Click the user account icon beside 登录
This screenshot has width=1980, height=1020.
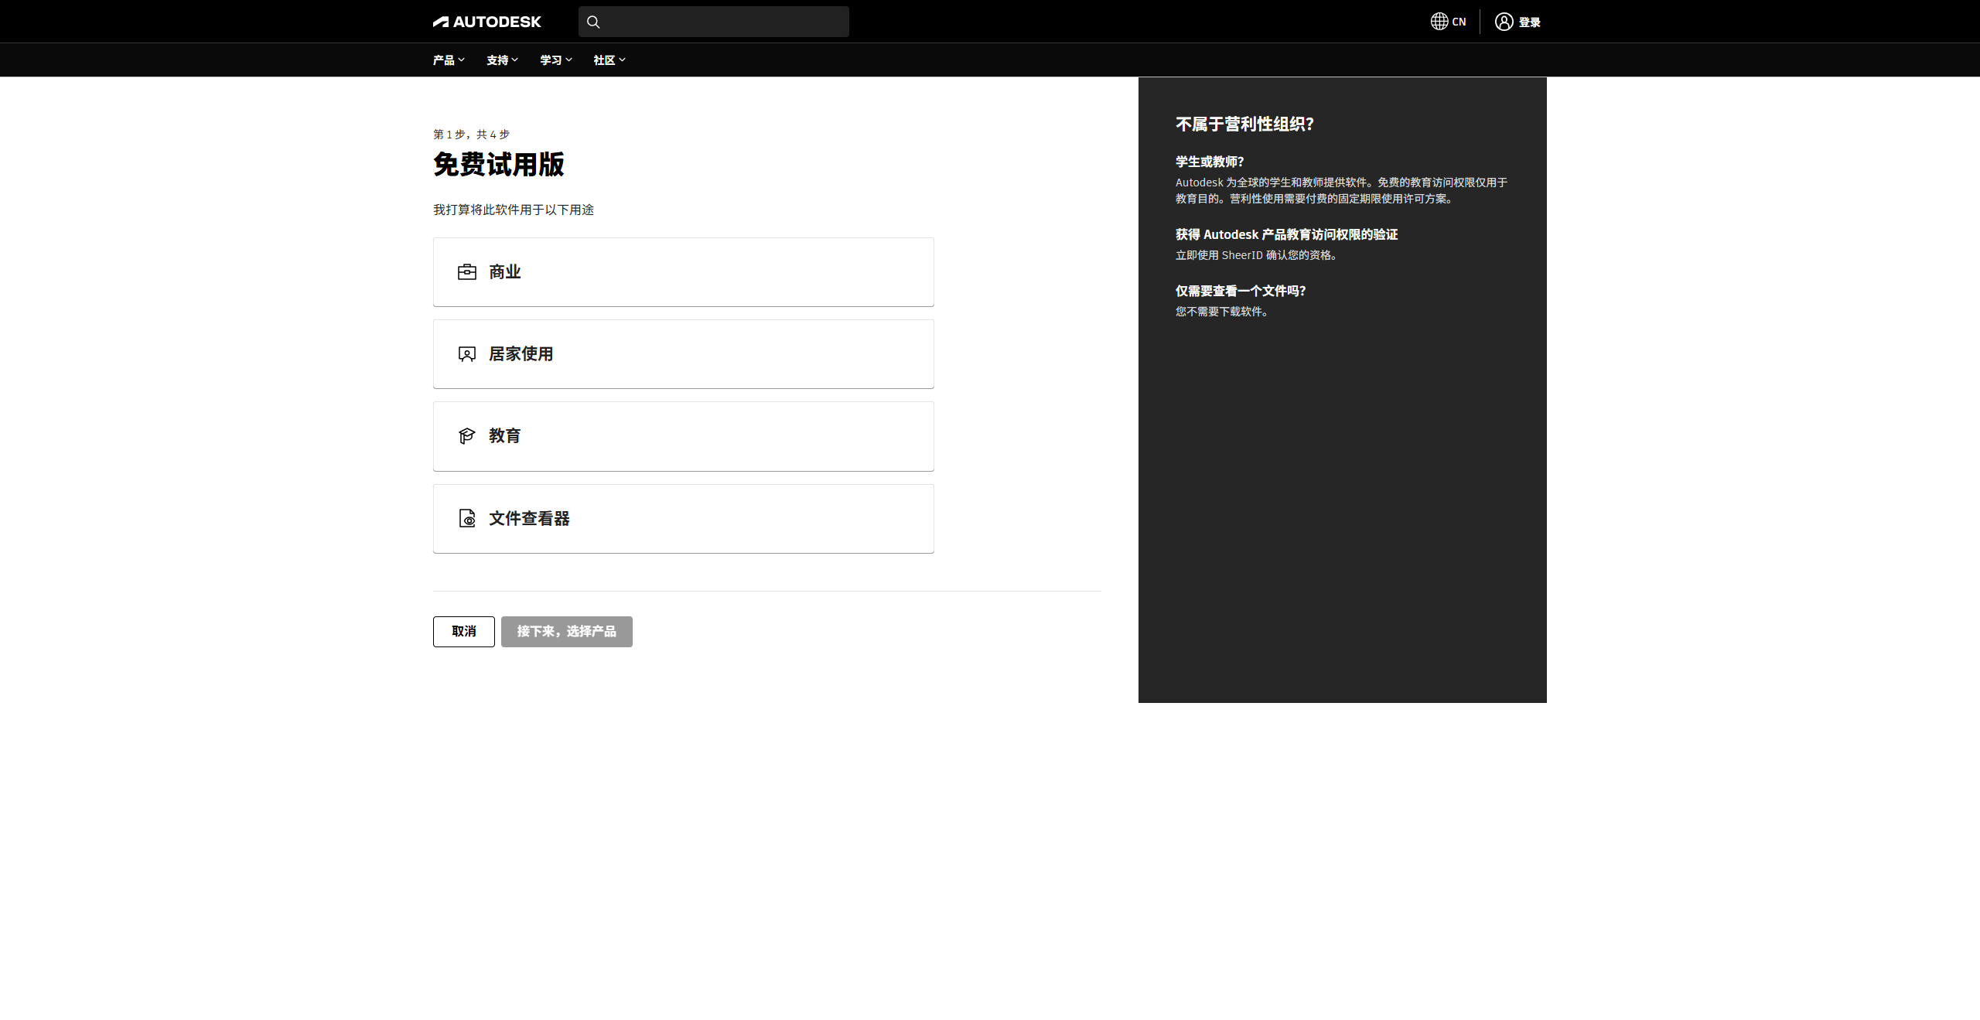click(1502, 21)
